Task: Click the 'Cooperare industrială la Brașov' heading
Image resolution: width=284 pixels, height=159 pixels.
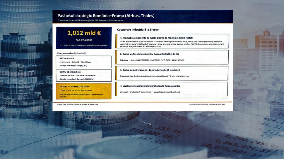Action: (138, 29)
